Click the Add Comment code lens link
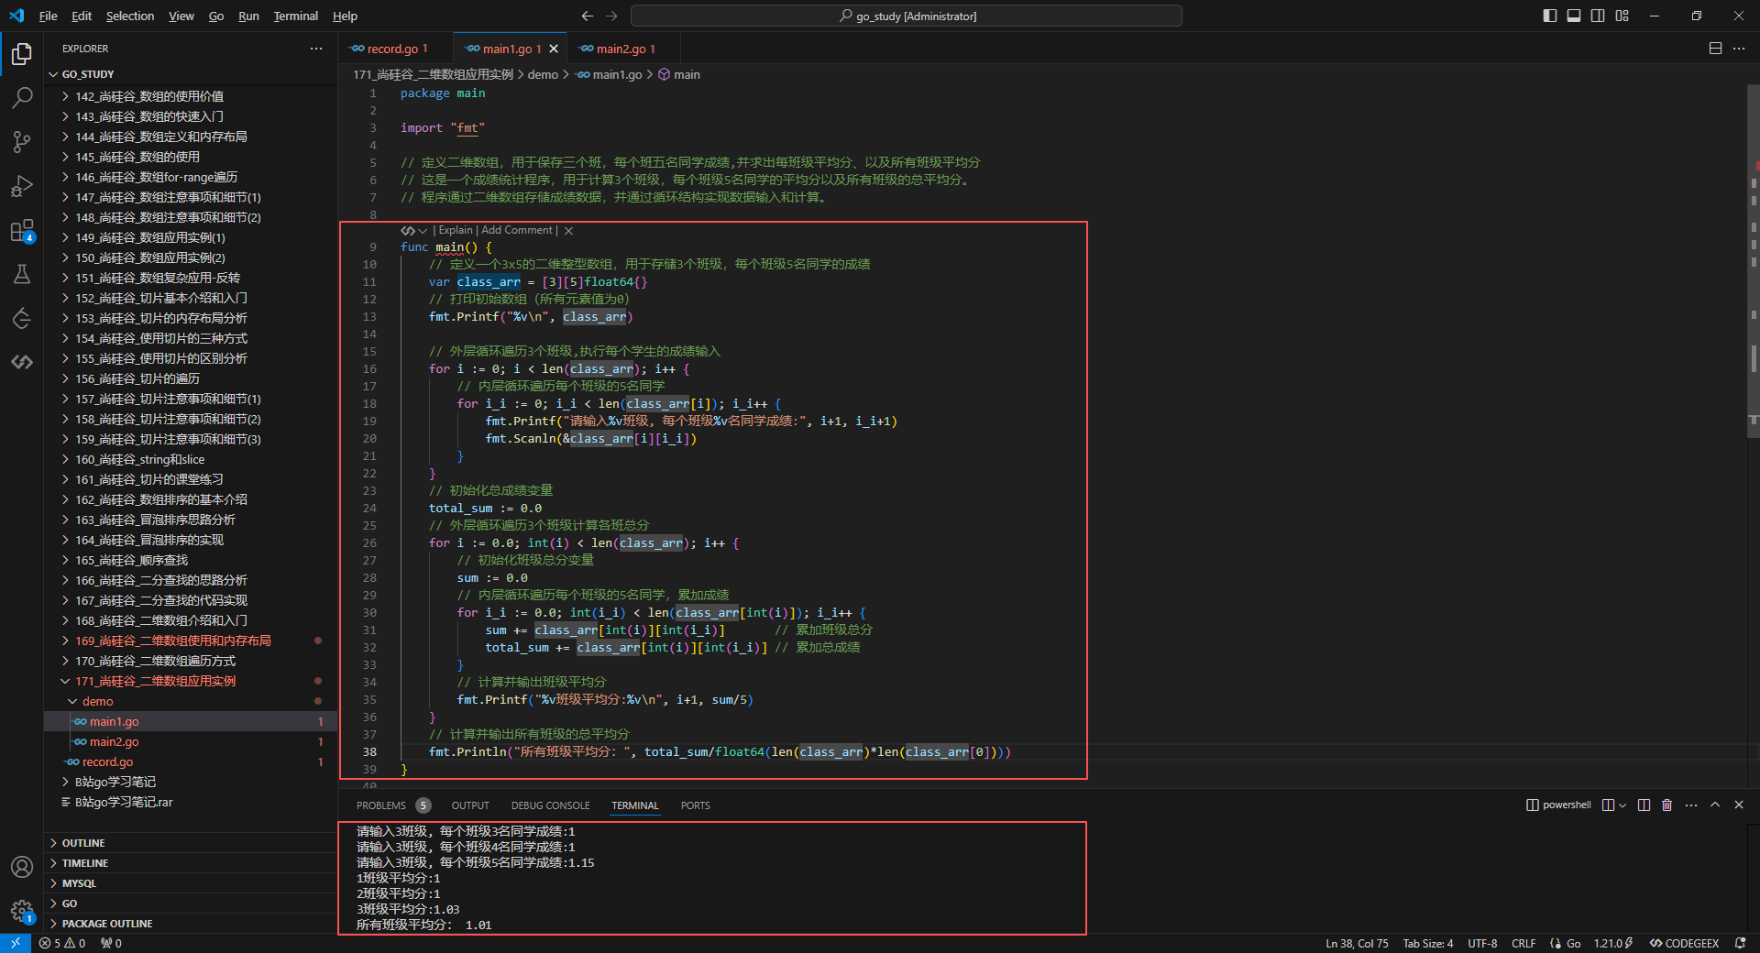 [517, 230]
